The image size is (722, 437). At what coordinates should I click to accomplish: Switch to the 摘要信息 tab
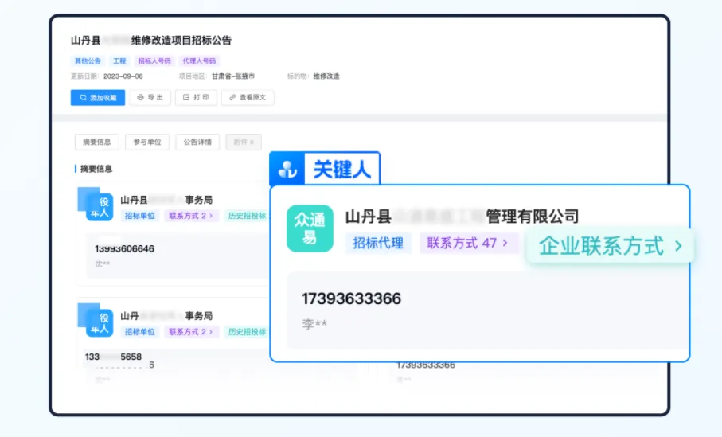(96, 142)
